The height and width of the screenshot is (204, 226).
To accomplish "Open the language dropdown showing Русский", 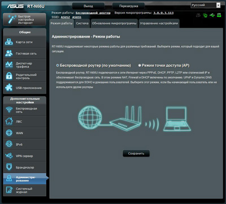I will 206,5.
